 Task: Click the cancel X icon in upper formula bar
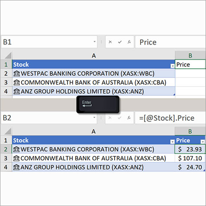(110, 42)
